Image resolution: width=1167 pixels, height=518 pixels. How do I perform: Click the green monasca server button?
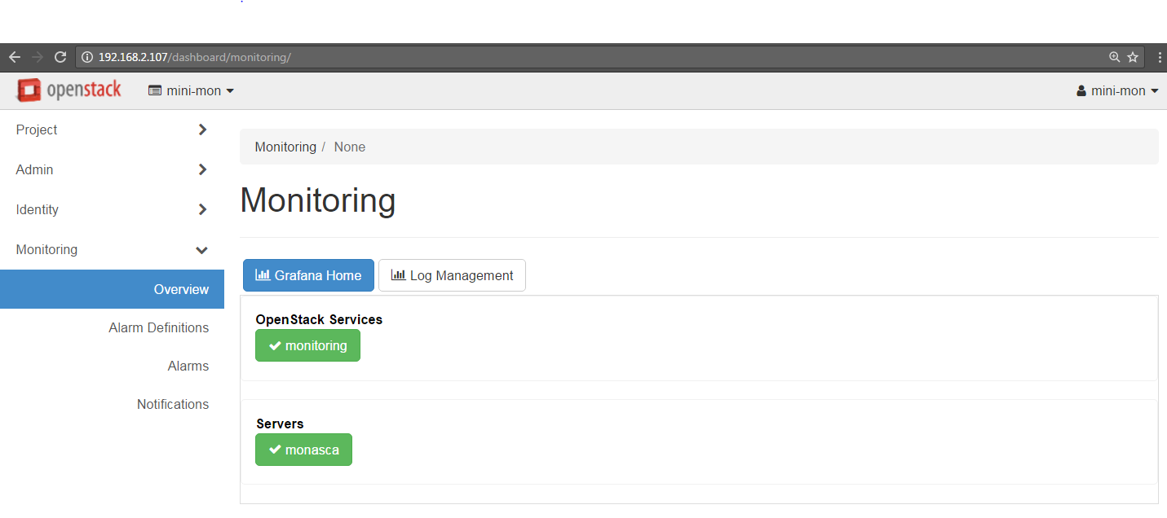point(303,450)
